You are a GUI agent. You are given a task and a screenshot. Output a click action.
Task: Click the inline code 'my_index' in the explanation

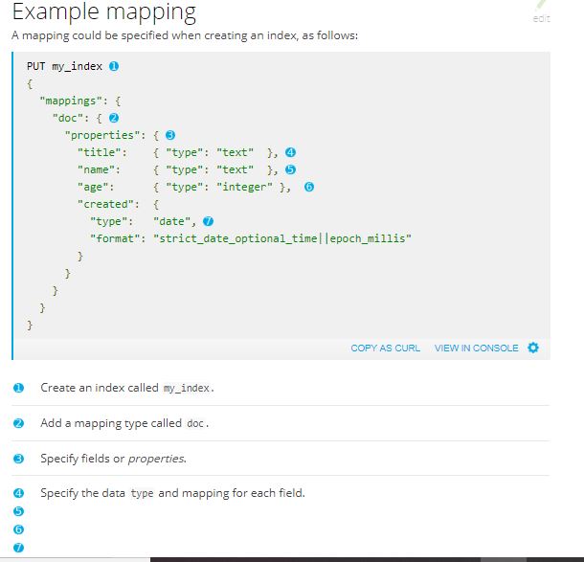point(187,388)
